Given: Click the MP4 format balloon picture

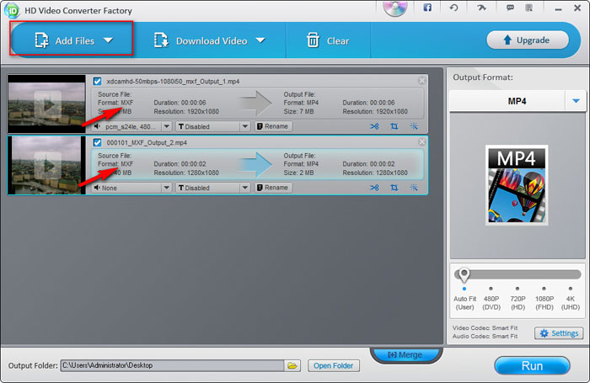Looking at the screenshot, I should [x=517, y=185].
